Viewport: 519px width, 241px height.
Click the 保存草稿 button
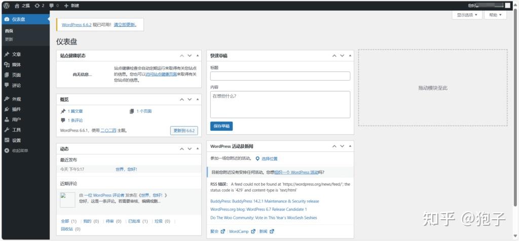point(221,126)
